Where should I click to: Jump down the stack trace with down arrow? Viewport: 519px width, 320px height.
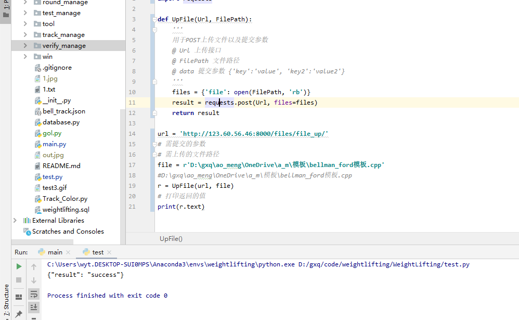34,280
